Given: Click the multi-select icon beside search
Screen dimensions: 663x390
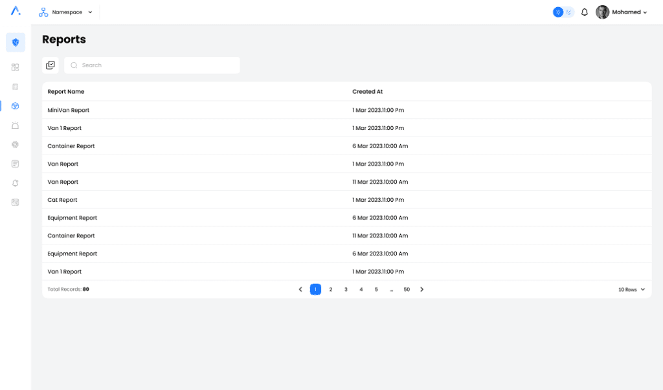Looking at the screenshot, I should (51, 65).
